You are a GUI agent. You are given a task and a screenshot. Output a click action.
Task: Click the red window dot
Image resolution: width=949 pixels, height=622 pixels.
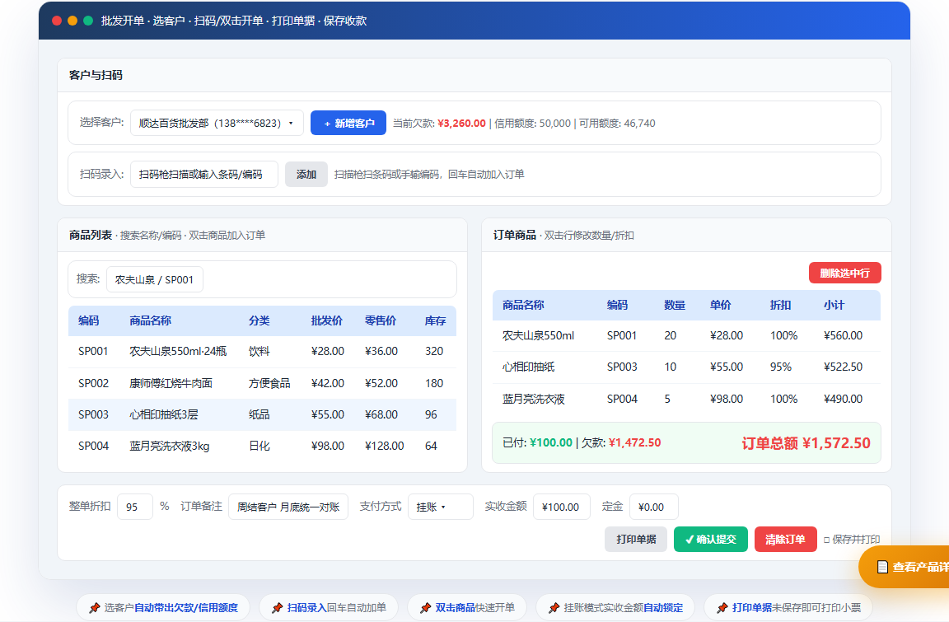(x=57, y=21)
